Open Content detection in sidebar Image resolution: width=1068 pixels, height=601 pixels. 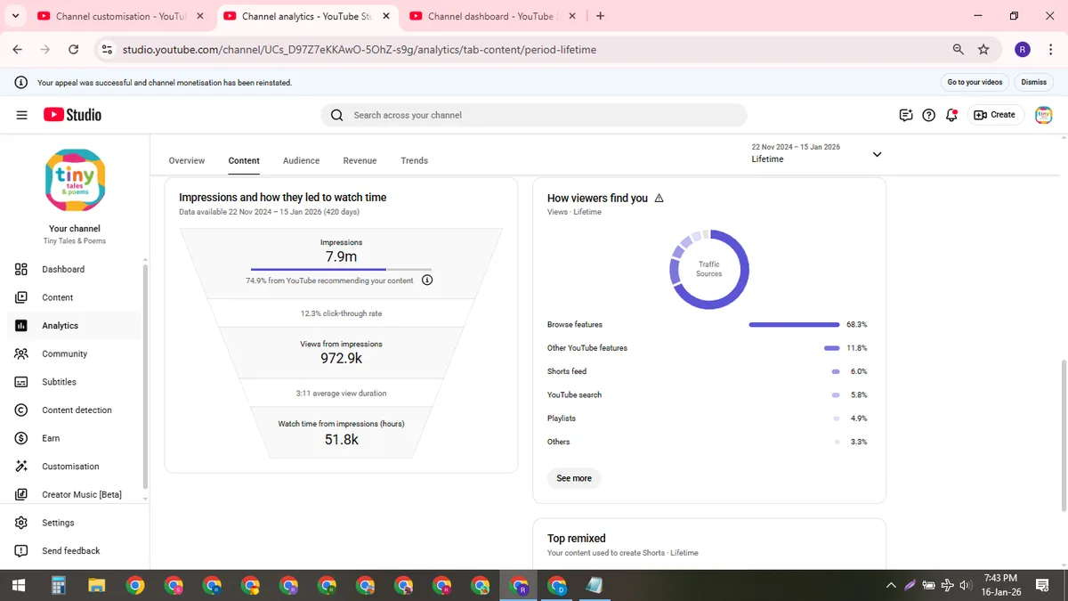(x=73, y=410)
